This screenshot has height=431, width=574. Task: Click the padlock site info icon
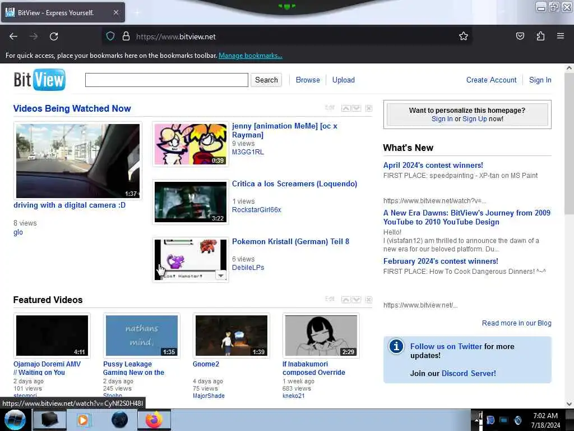pos(126,36)
